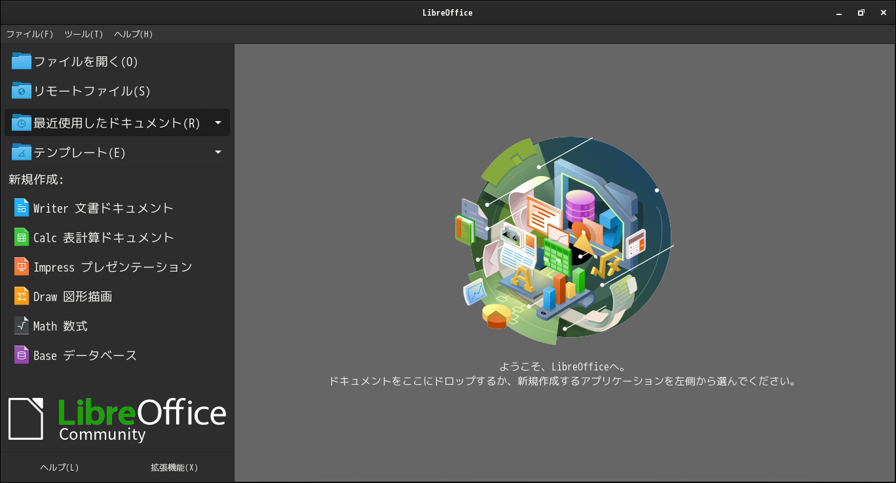Click the green Calc spreadsheet icon
This screenshot has height=483, width=896.
[x=22, y=237]
